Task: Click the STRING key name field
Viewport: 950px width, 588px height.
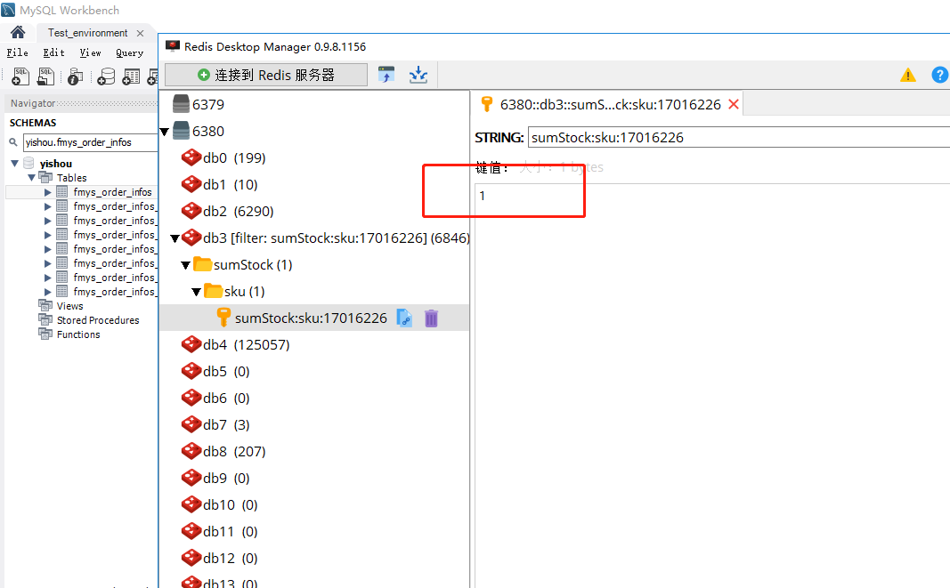Action: pos(739,138)
